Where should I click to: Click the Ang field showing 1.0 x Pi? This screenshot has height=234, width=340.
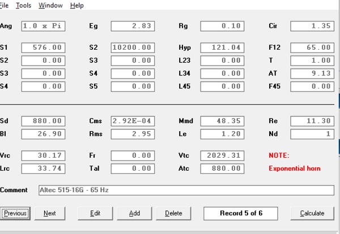(43, 26)
